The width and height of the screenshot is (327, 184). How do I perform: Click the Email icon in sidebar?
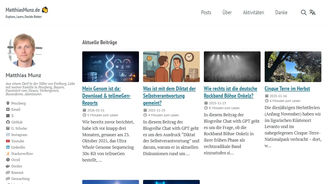pyautogui.click(x=7, y=109)
